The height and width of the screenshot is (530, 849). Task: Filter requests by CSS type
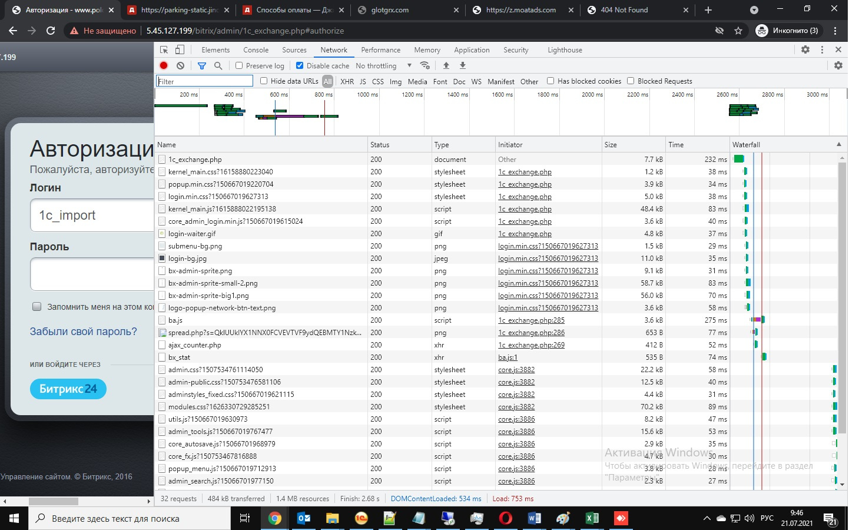378,81
